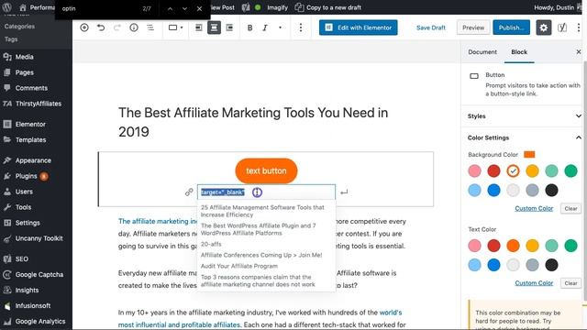Click the Preview button

(473, 27)
